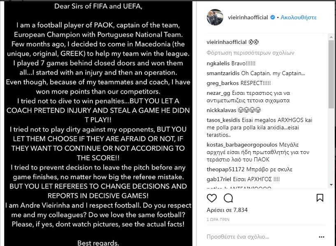Expand more comments via Φόρτωση περισσότερων σχολίων

click(x=250, y=53)
